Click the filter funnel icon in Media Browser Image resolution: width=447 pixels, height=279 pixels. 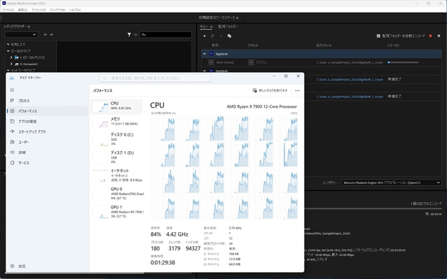click(x=129, y=35)
